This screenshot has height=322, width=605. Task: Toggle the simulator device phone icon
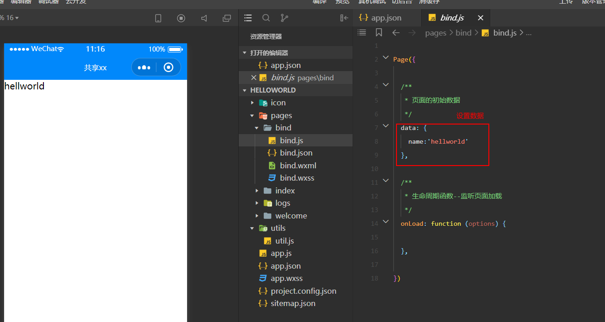point(158,18)
